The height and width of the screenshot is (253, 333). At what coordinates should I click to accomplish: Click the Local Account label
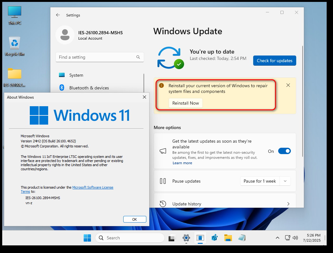pyautogui.click(x=90, y=38)
